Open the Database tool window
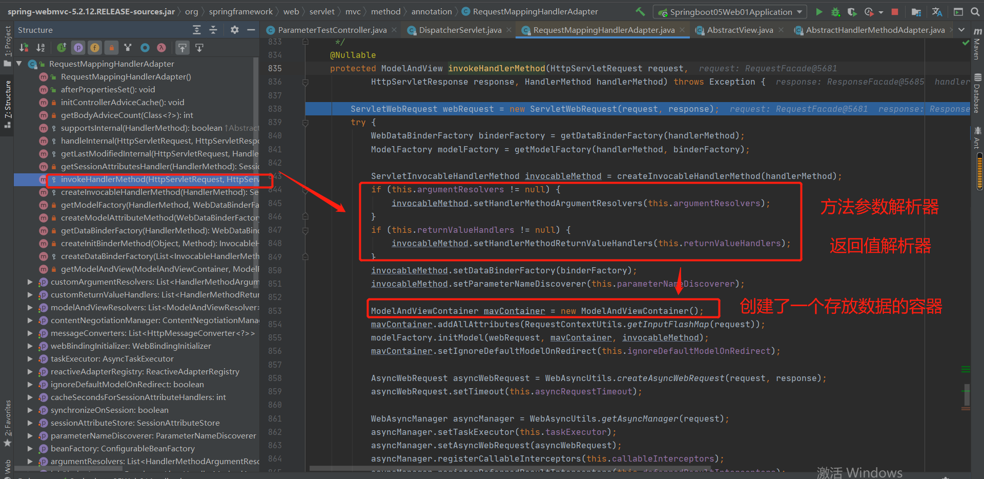This screenshot has width=984, height=479. [x=977, y=94]
